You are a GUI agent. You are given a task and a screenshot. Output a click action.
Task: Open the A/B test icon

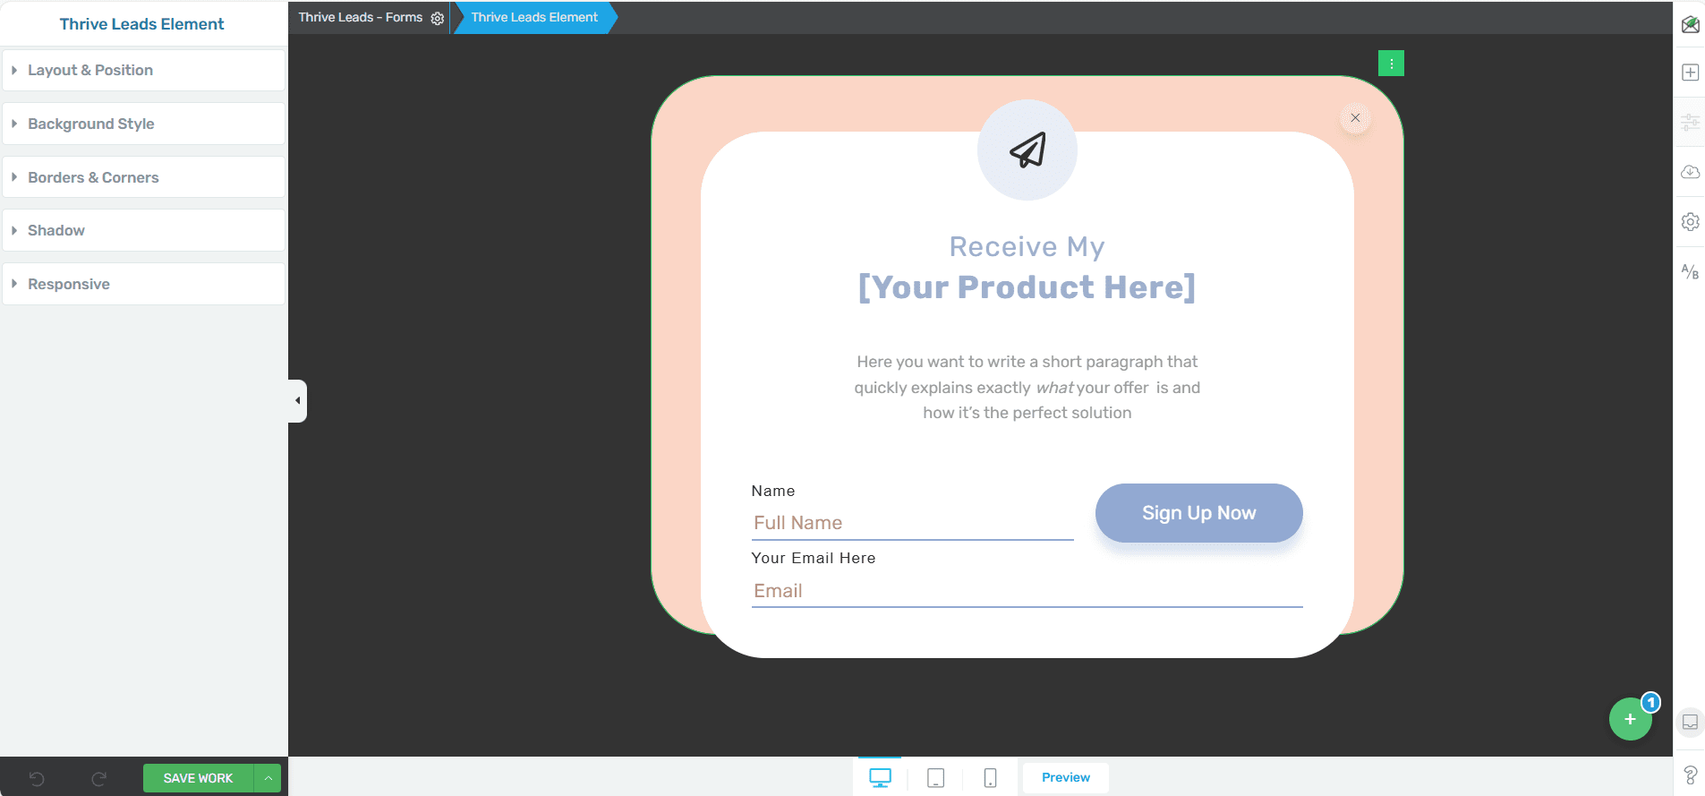point(1690,271)
